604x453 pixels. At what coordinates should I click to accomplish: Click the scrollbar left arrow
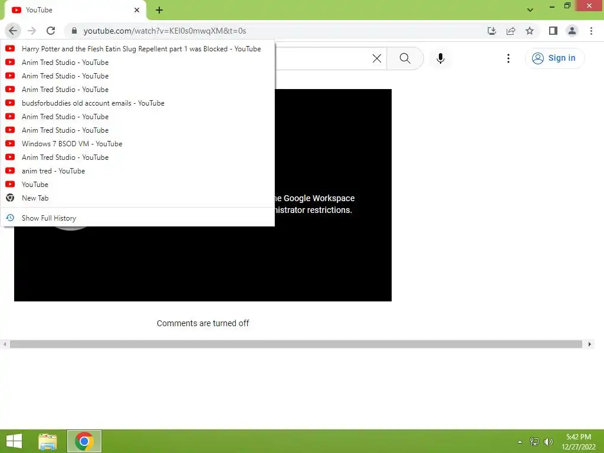(x=5, y=344)
